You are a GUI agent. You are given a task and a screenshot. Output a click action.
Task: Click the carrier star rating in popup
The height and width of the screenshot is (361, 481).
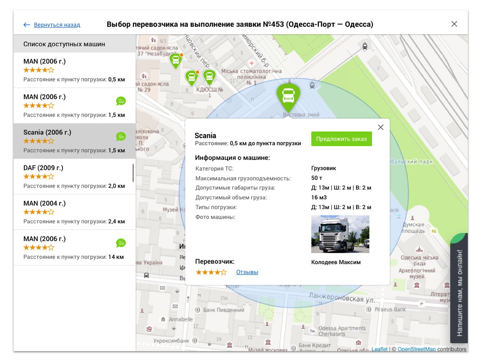211,272
